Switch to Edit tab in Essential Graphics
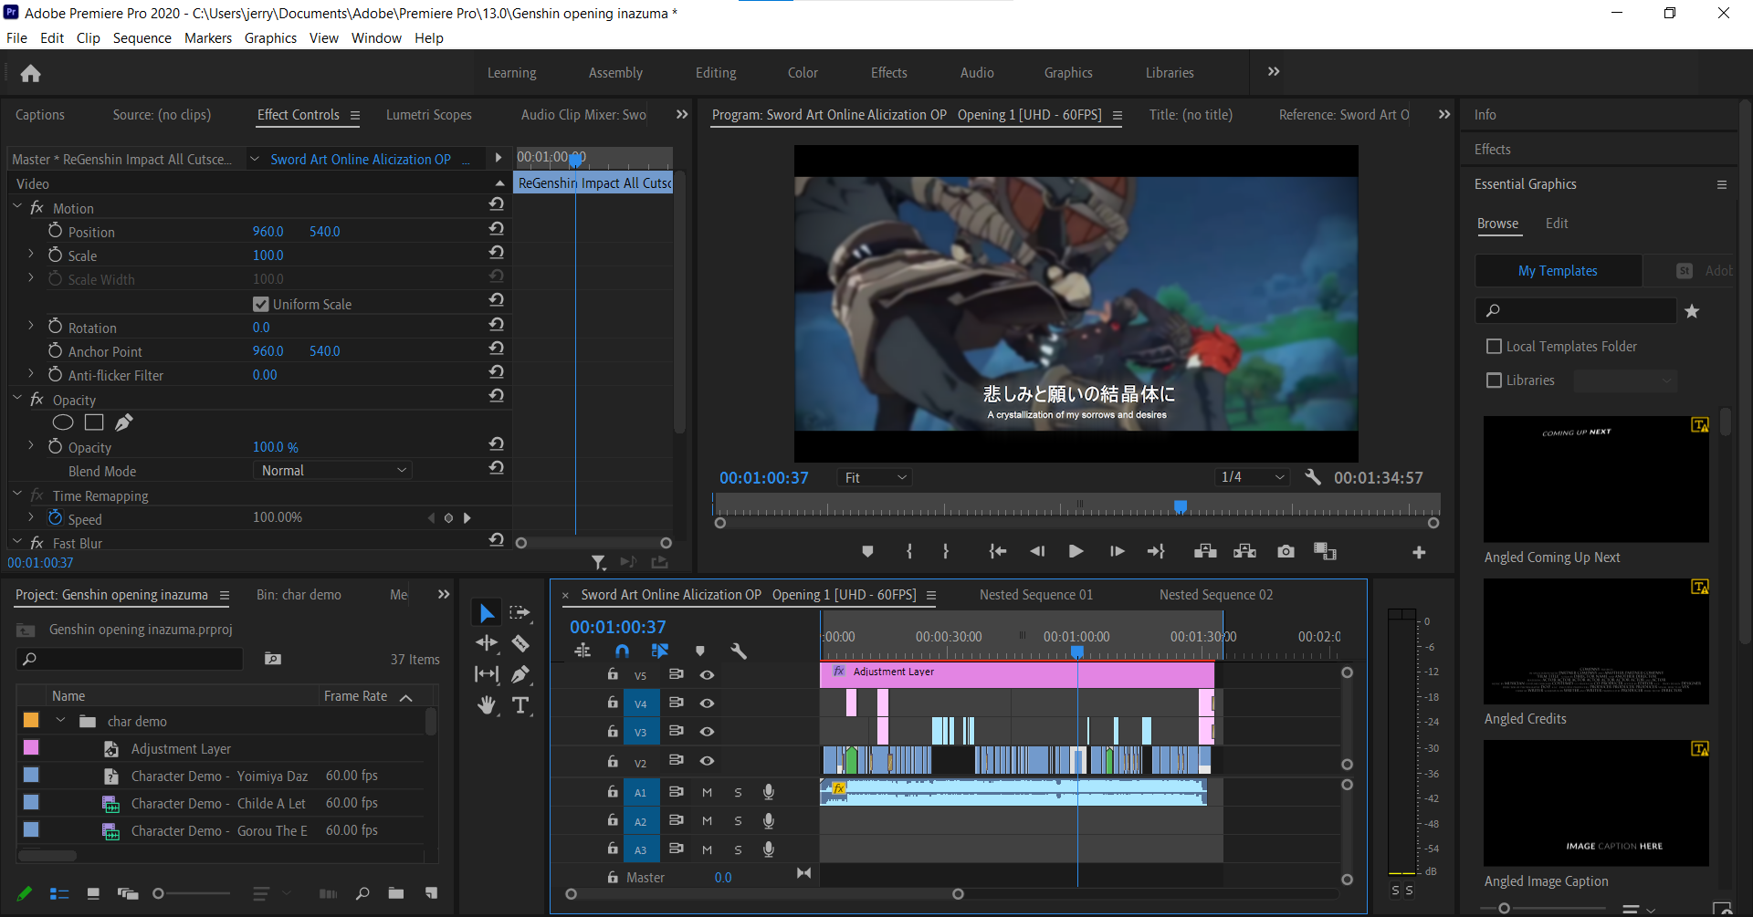 (1557, 224)
